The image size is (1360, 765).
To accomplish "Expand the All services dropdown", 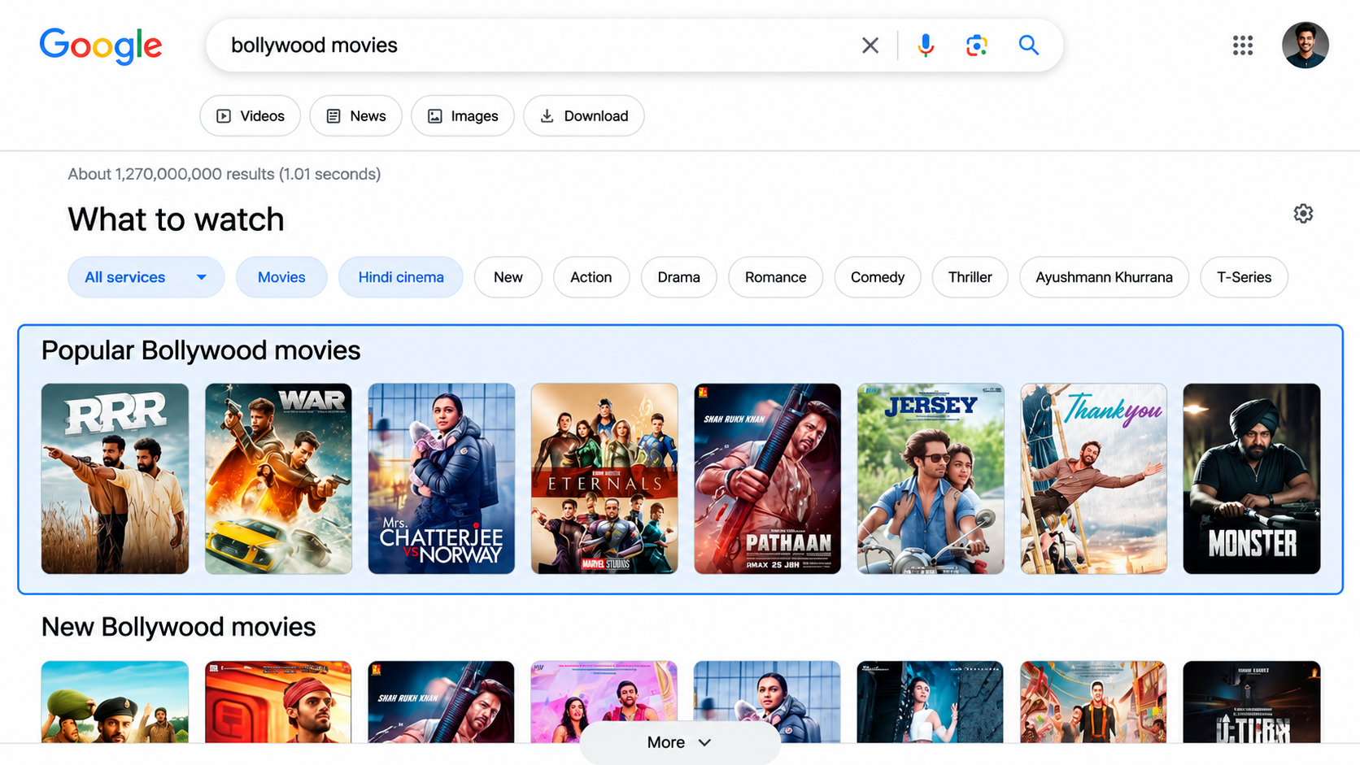I will point(146,277).
